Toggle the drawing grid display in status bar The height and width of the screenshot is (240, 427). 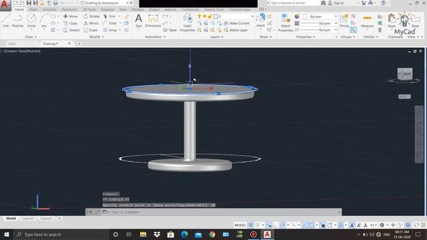click(251, 225)
